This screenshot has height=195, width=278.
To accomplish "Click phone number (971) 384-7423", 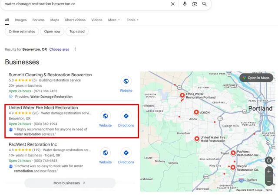I will click(x=45, y=91).
